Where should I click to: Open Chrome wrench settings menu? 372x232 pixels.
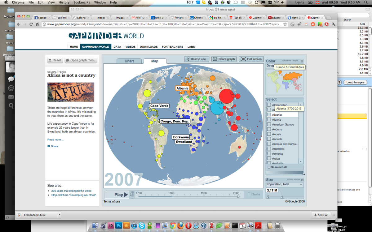334,24
